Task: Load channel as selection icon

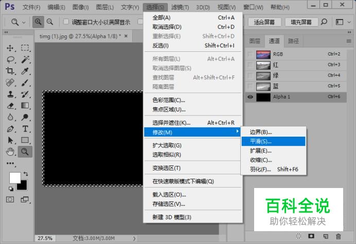Action: 299,236
